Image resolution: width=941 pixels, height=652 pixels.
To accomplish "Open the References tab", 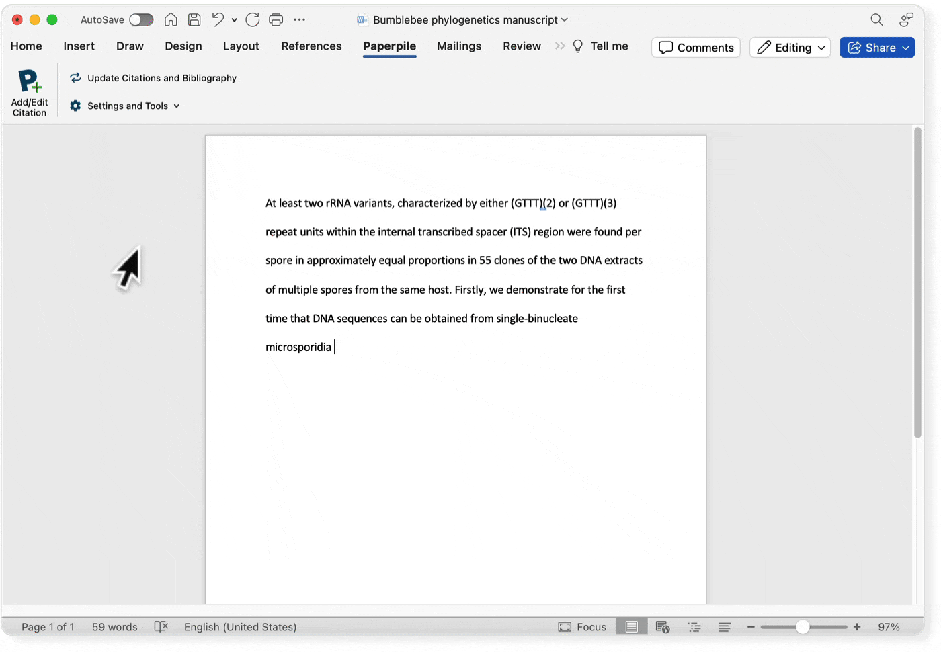I will pos(311,46).
